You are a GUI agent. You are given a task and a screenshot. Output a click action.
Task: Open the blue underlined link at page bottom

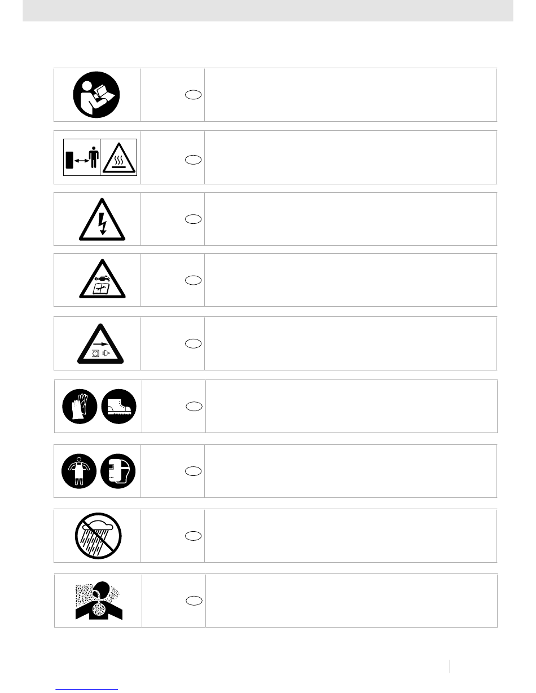tap(87, 688)
